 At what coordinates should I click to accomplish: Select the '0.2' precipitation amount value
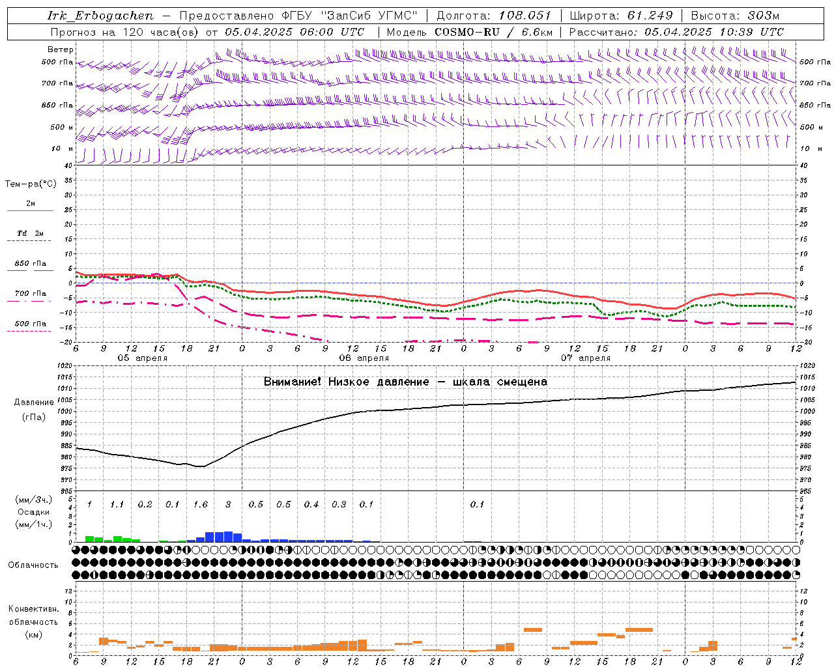click(145, 504)
